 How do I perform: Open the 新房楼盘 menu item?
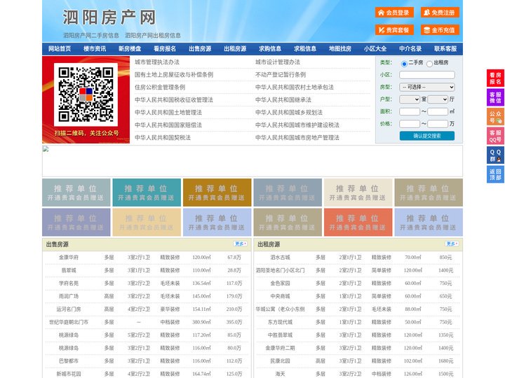tap(130, 49)
